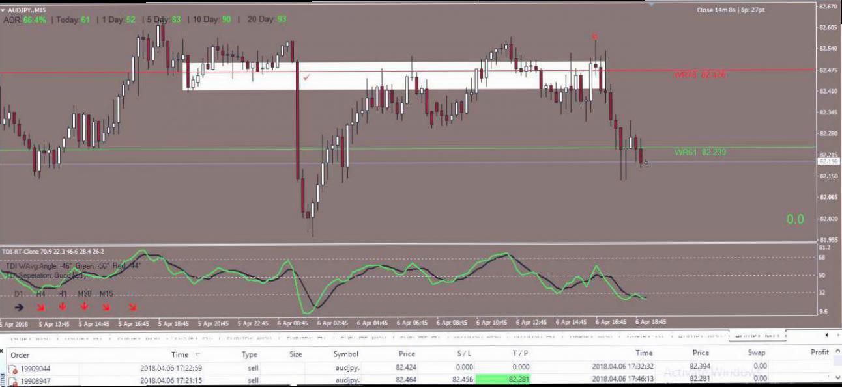Screen dimensions: 842x387
Task: Select the red checkmark on the chart
Action: [306, 77]
